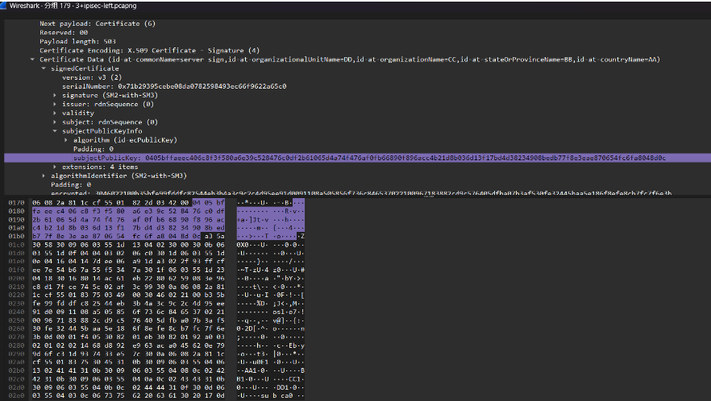Click hex offset 01c0 in bytes pane
Image resolution: width=711 pixels, height=401 pixels.
point(17,245)
